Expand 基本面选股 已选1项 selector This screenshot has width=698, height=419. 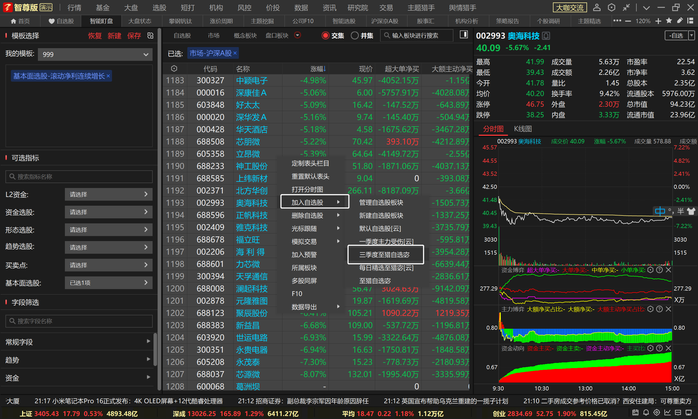click(109, 283)
